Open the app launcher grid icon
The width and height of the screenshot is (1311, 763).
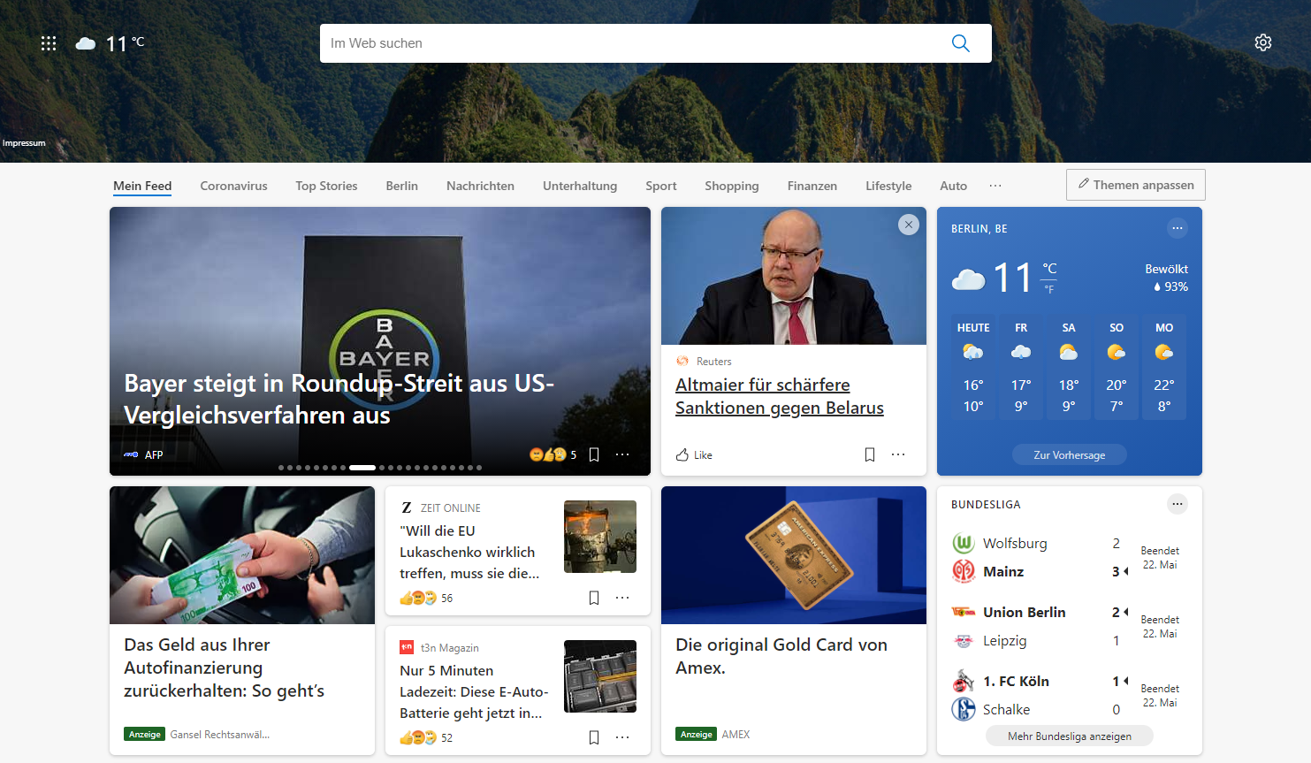tap(49, 43)
